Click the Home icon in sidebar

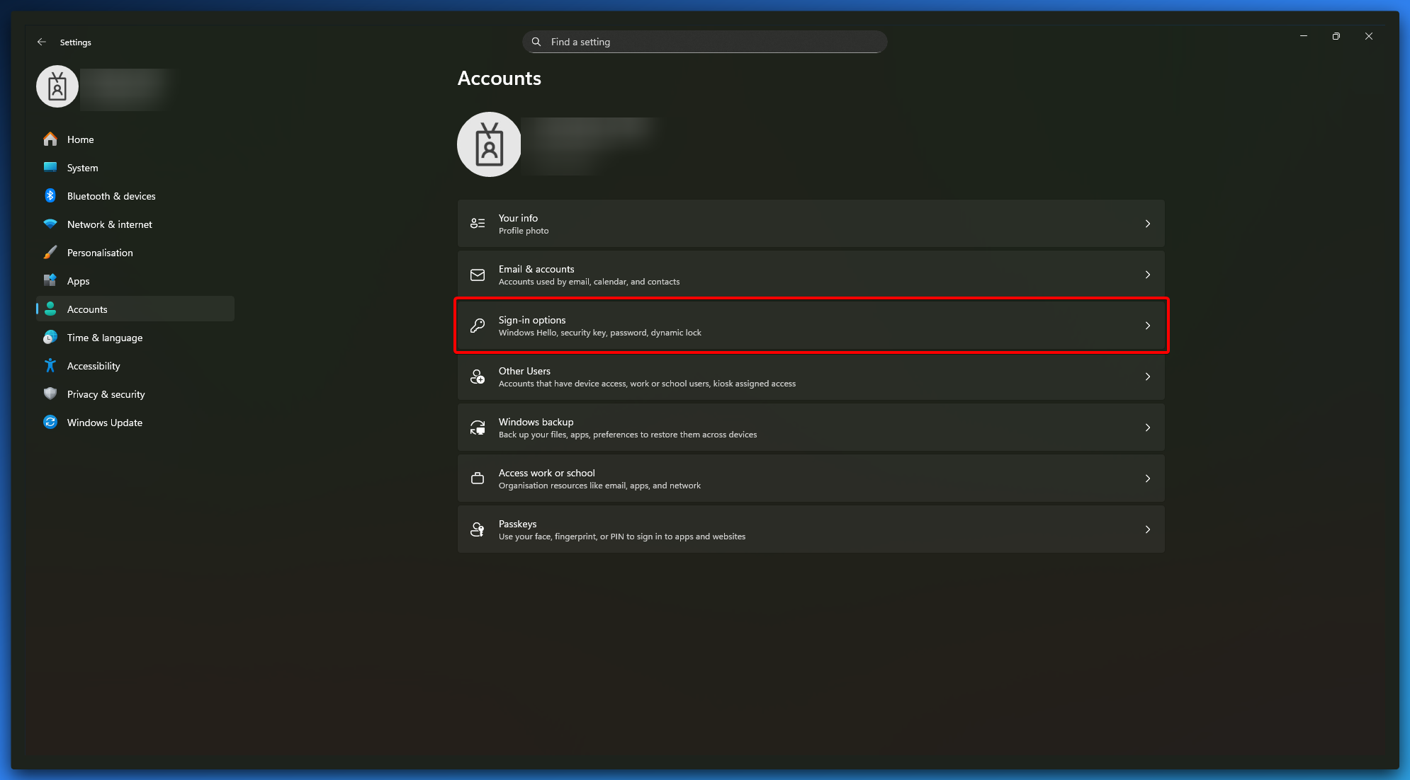[50, 139]
